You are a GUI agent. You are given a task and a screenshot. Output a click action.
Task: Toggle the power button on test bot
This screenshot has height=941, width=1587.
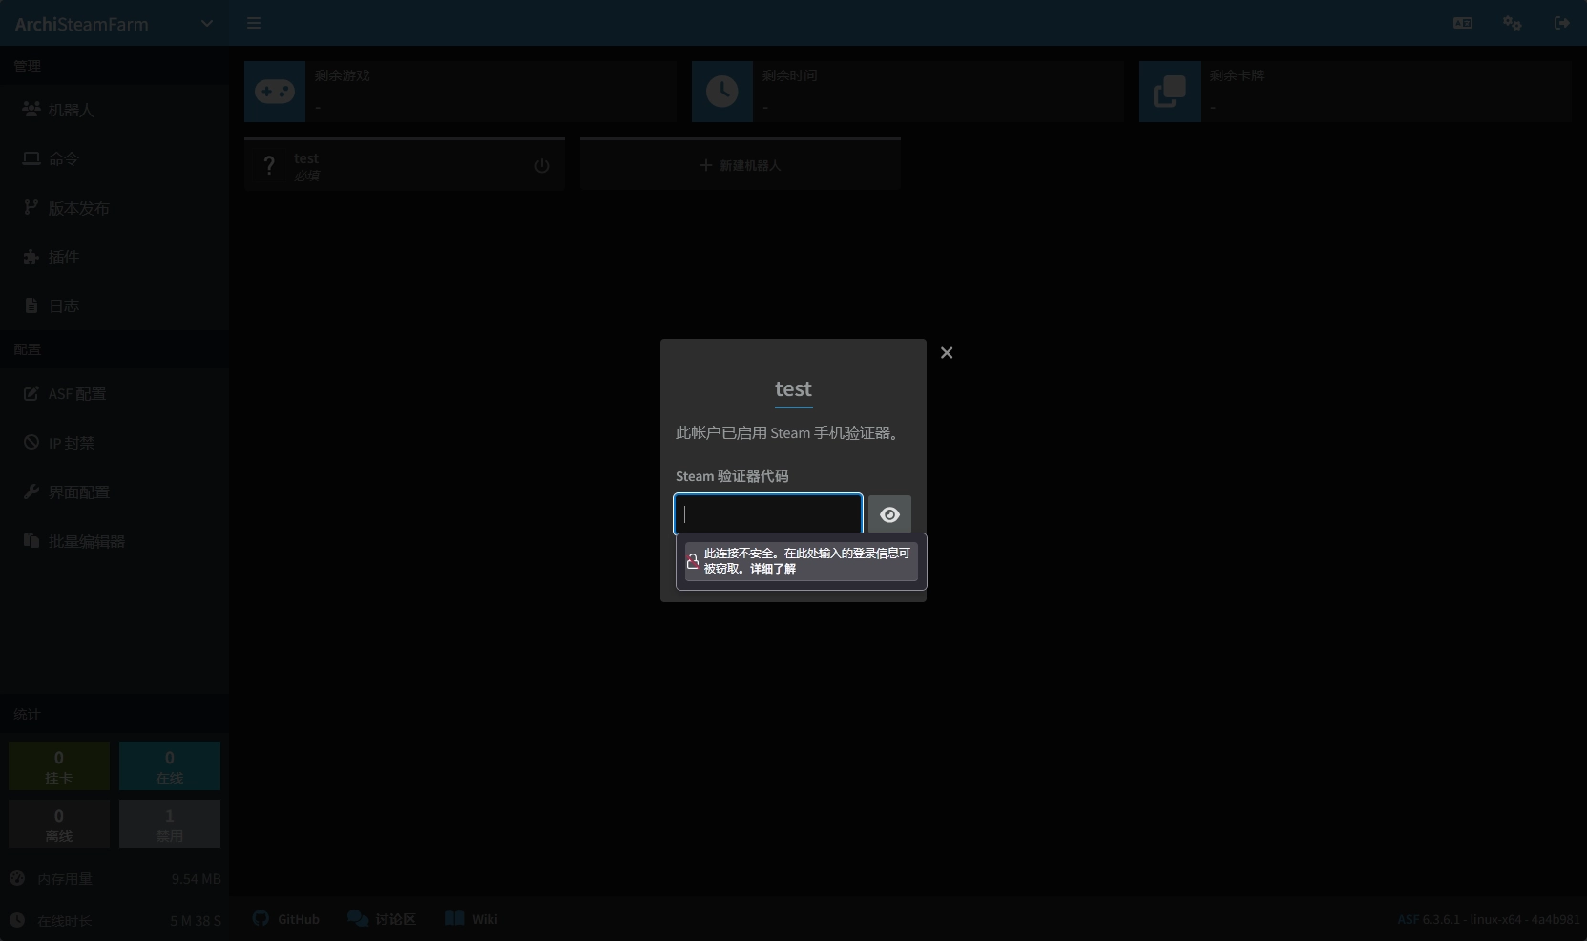(542, 165)
